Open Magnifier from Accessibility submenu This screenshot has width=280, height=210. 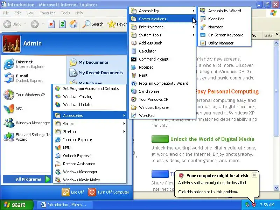click(x=224, y=19)
